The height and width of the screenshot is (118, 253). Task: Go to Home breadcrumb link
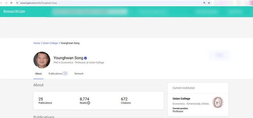click(x=37, y=43)
